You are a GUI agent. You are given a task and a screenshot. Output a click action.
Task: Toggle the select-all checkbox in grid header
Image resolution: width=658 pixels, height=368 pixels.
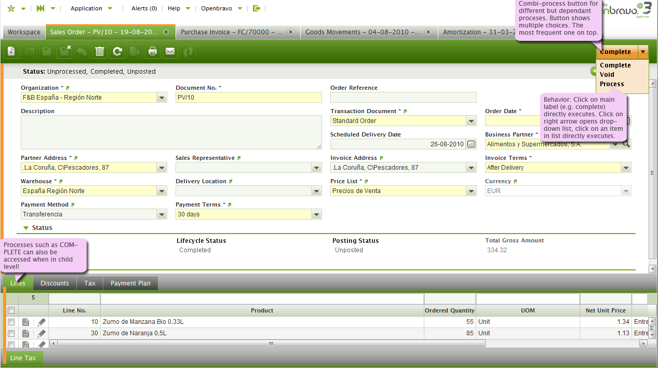coord(11,310)
